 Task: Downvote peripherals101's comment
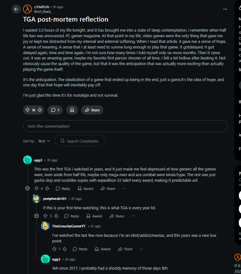56,216
